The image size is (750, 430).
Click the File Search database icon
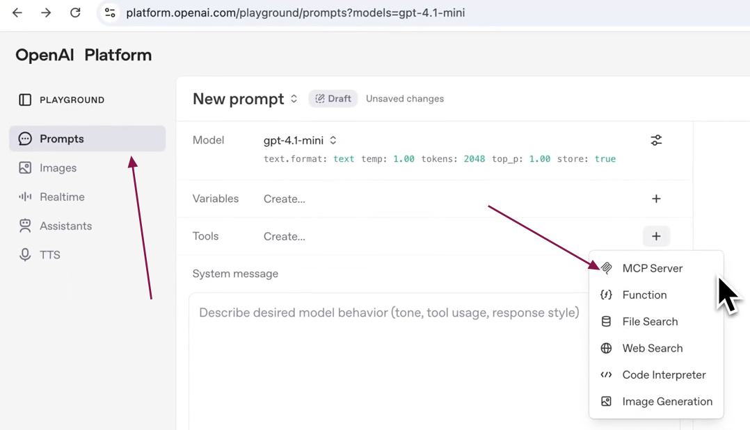point(606,322)
